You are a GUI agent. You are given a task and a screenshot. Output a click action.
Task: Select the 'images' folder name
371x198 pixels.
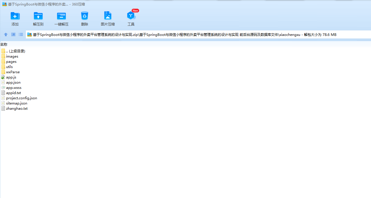pos(12,56)
